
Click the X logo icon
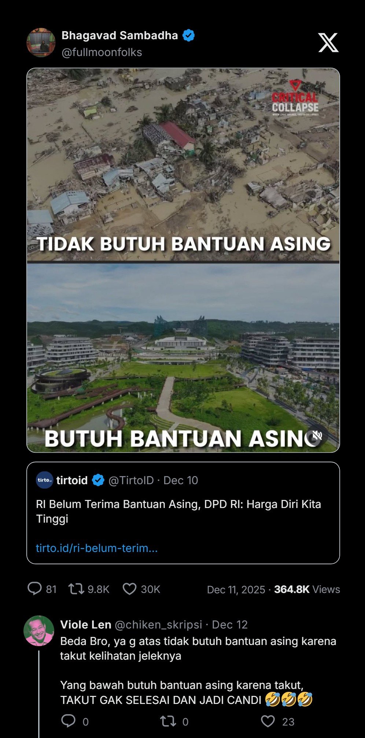coord(328,42)
